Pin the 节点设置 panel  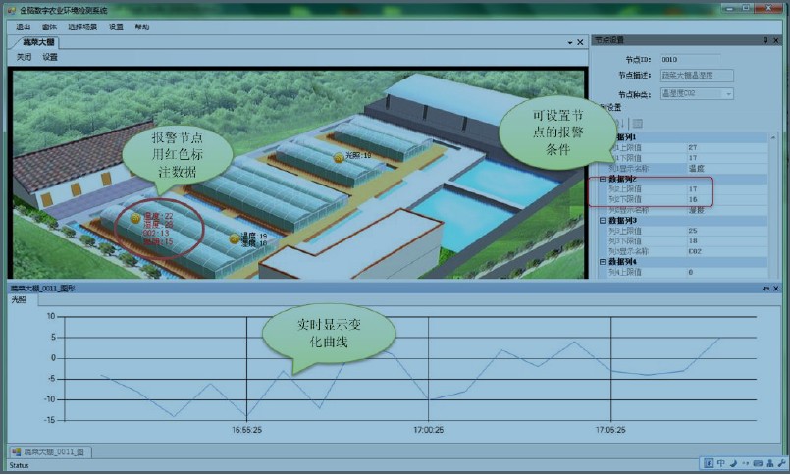click(767, 40)
